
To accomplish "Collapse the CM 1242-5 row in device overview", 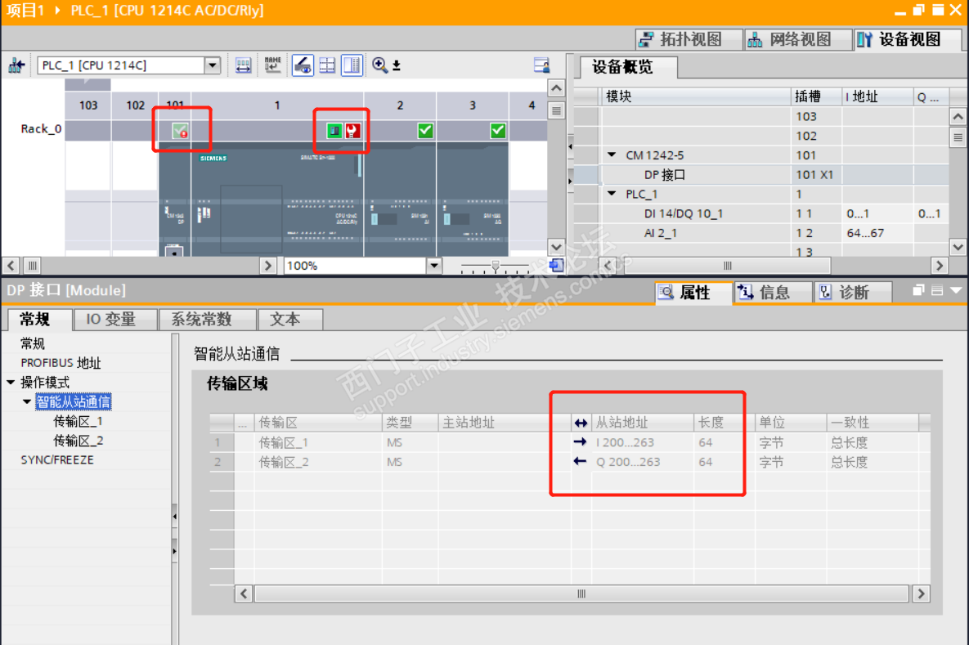I will tap(612, 155).
